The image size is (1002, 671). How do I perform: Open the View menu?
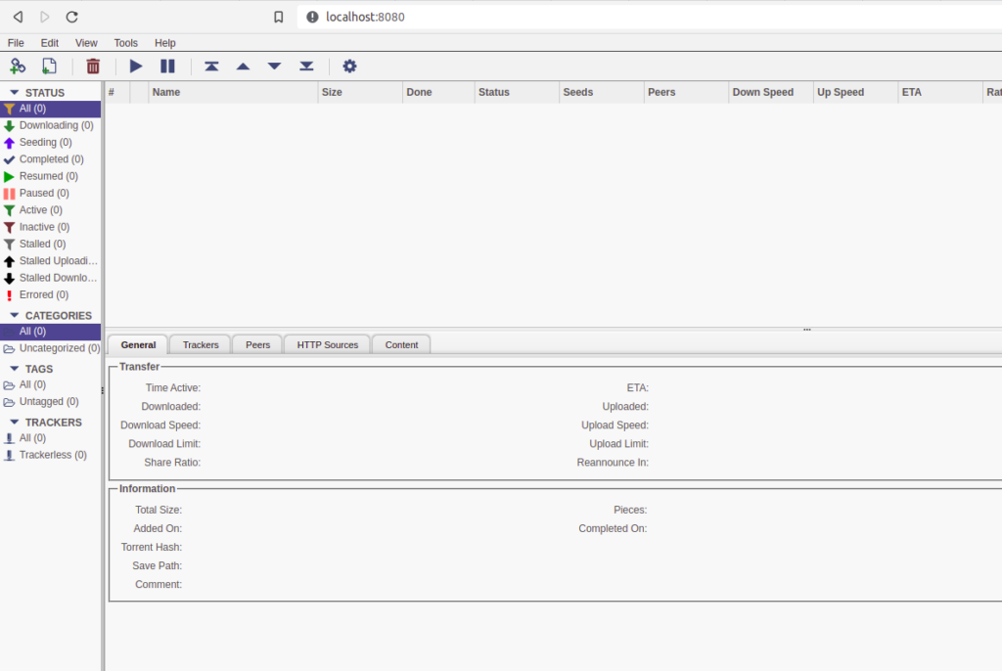click(86, 42)
